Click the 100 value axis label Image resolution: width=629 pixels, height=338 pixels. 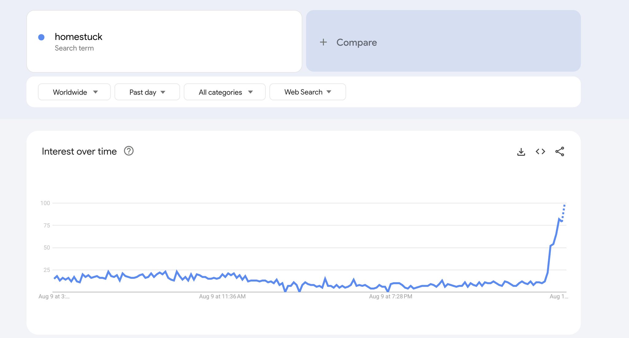(x=45, y=203)
